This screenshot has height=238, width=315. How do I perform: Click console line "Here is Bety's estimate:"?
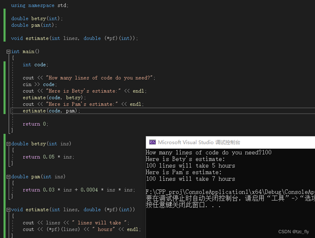click(185, 159)
